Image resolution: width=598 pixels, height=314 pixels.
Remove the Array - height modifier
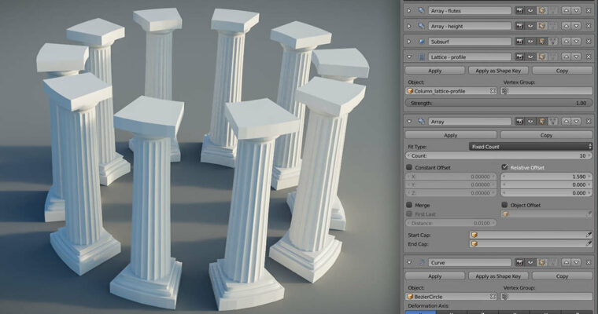click(x=588, y=26)
